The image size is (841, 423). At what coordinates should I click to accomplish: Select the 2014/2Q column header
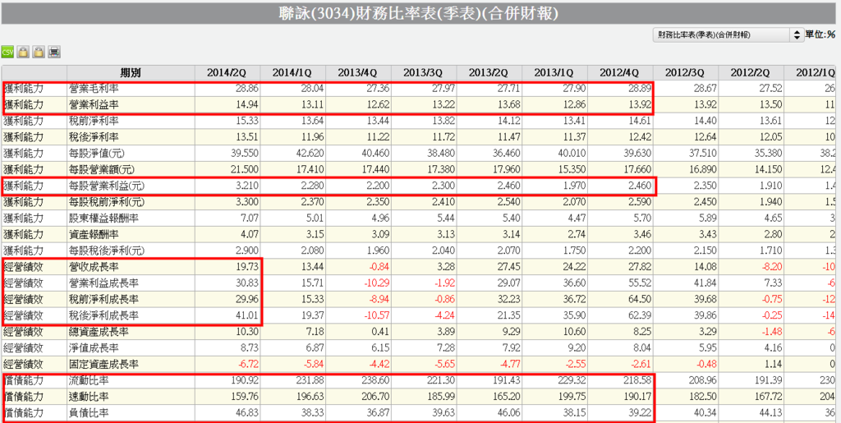(x=227, y=72)
